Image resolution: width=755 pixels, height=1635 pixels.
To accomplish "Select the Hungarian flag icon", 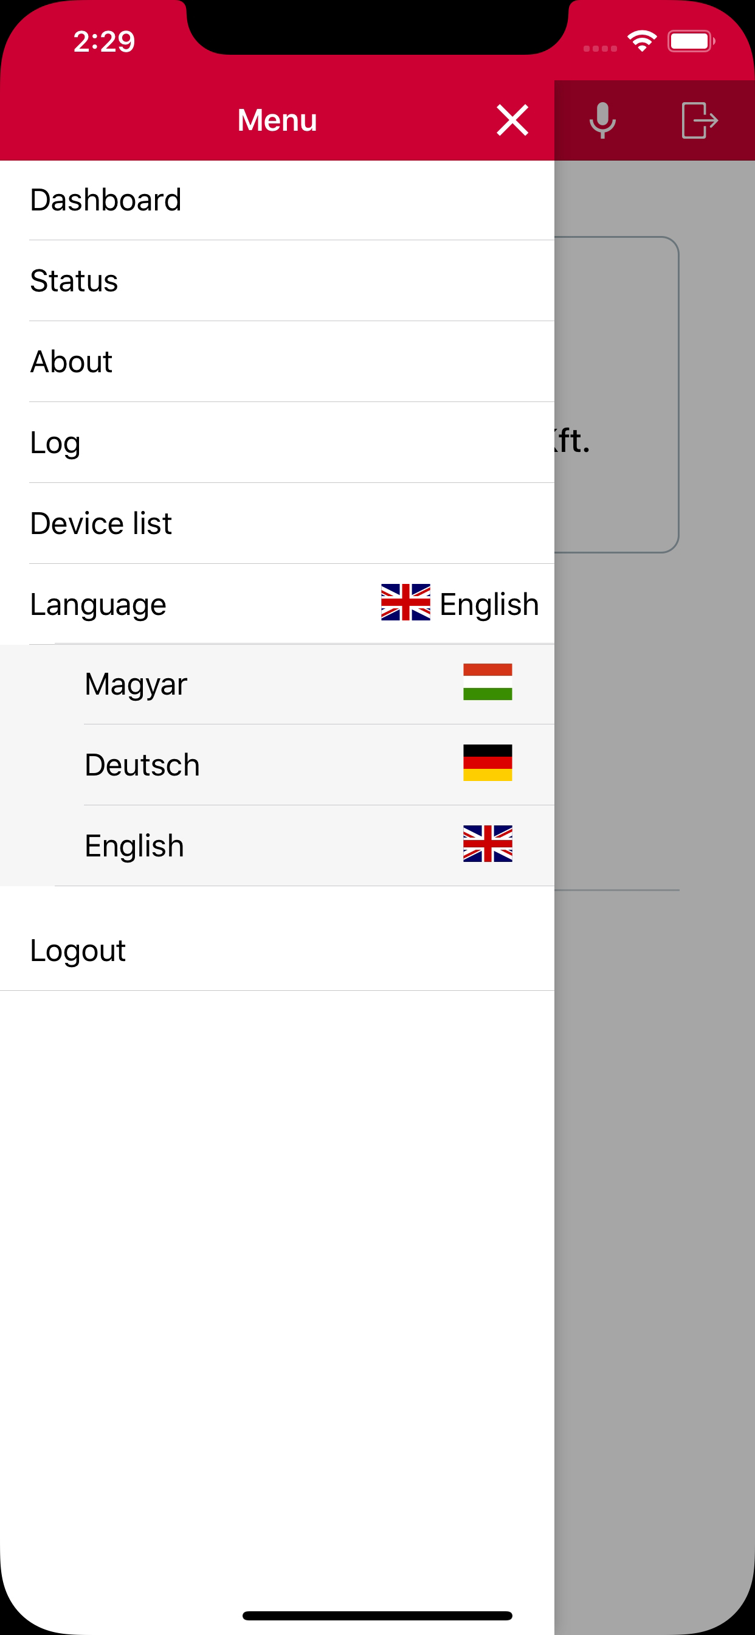I will (488, 682).
